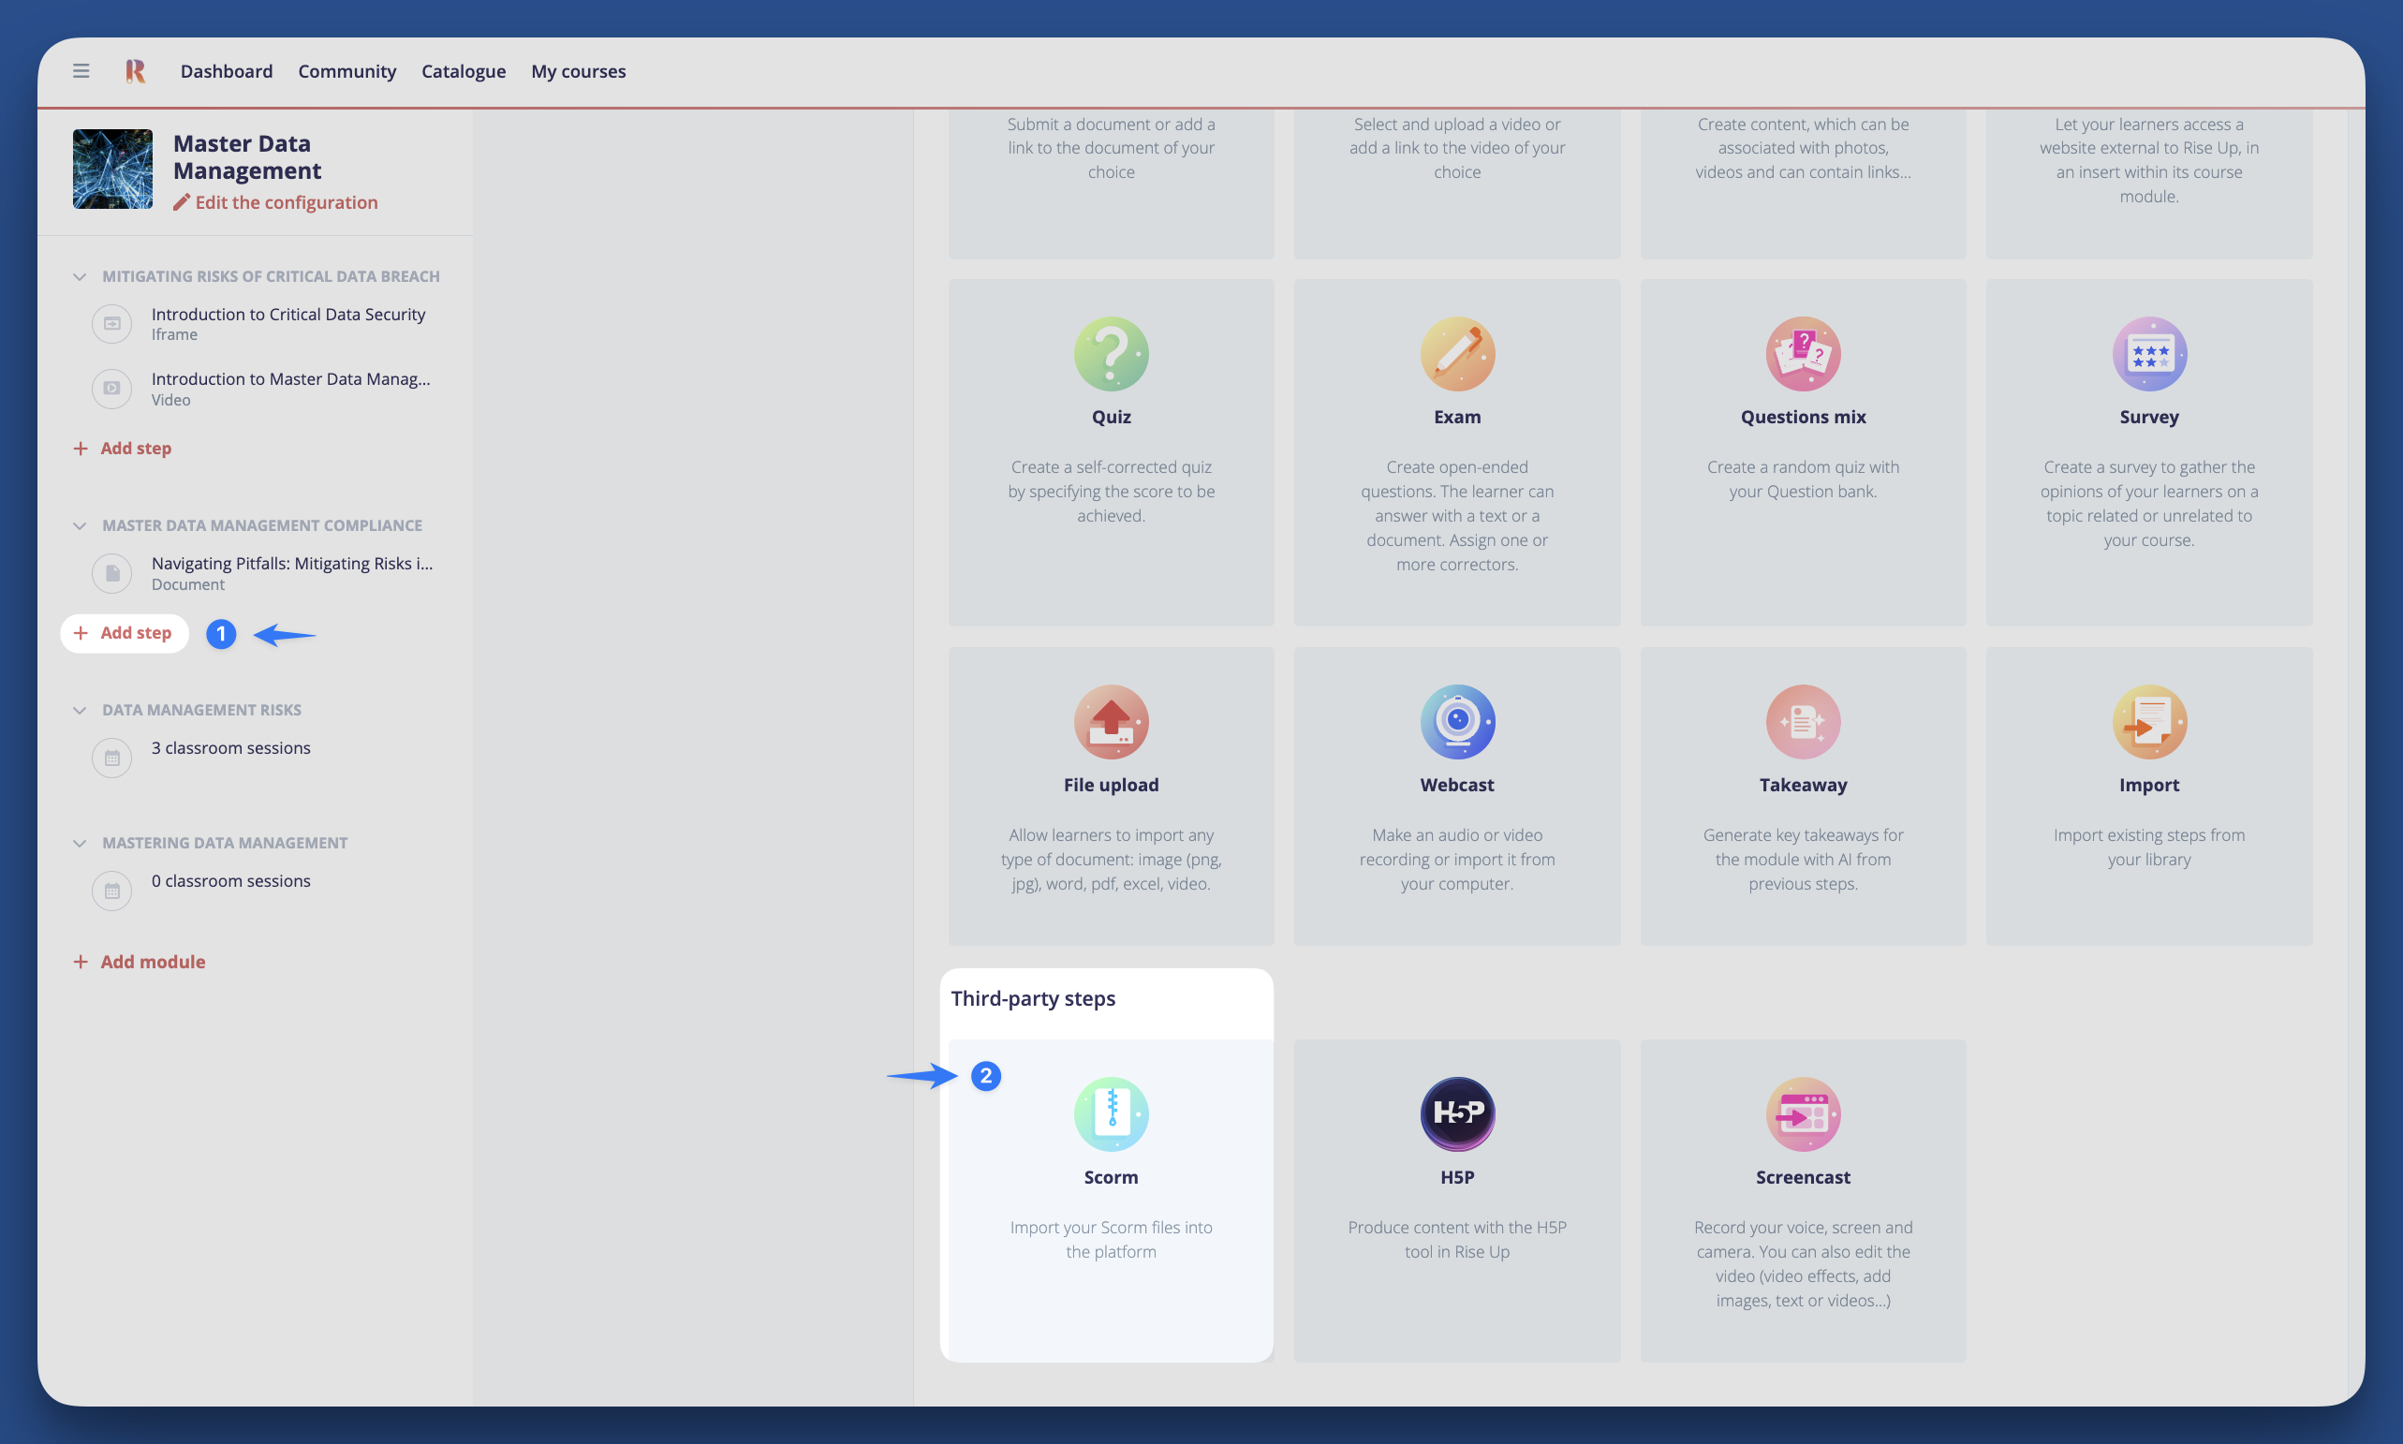This screenshot has height=1444, width=2403.
Task: Click Edit the configuration link
Action: coord(275,202)
